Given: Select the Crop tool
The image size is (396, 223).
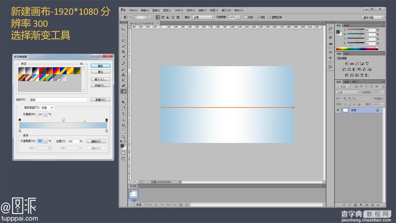Looking at the screenshot, I should [123, 52].
